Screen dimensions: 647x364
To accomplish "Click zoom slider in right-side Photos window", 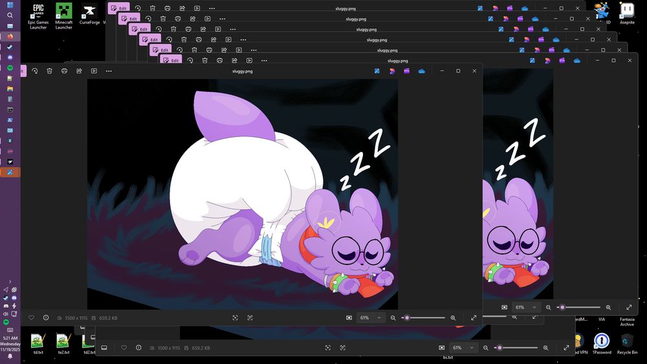I will coord(579,307).
